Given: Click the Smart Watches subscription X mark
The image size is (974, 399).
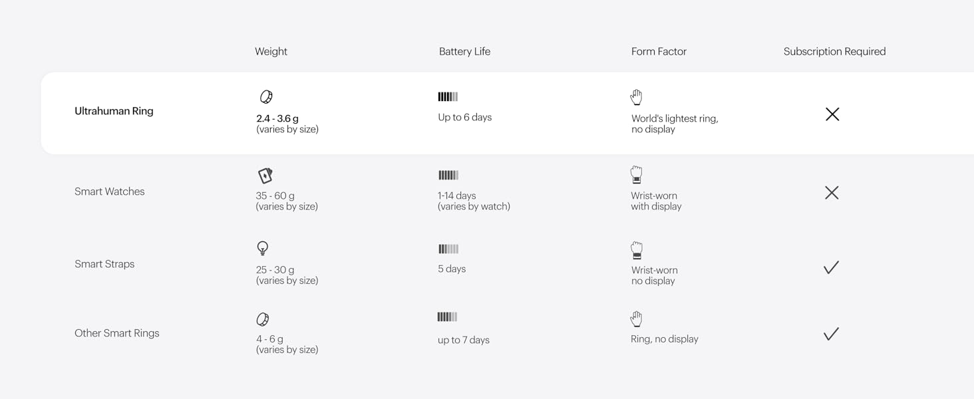Looking at the screenshot, I should tap(832, 193).
